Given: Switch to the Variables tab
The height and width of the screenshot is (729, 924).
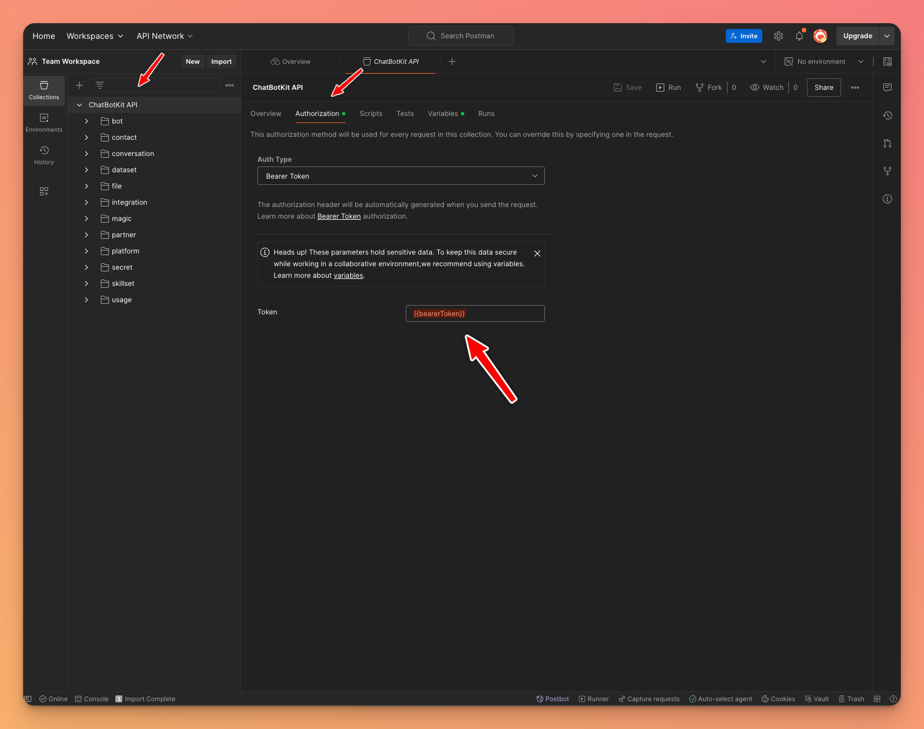Looking at the screenshot, I should click(x=443, y=114).
